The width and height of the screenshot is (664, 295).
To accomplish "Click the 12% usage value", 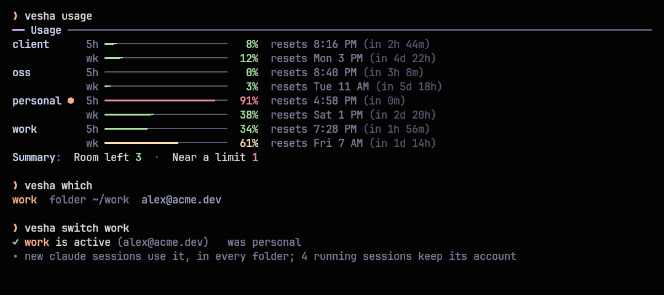I will pos(250,58).
